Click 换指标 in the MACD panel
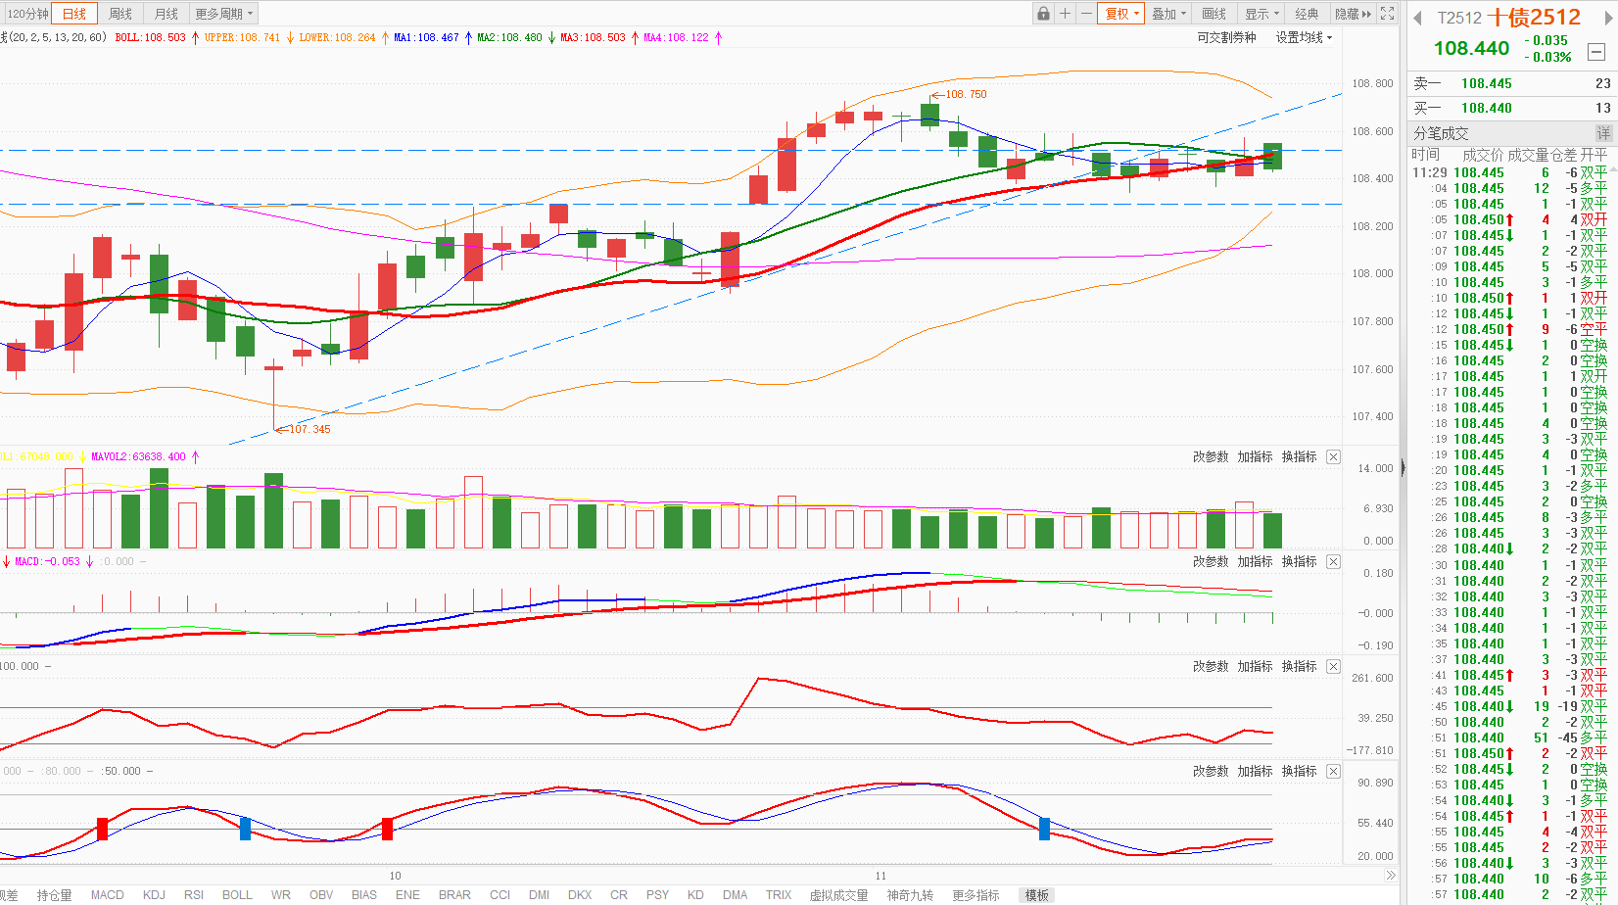1618x905 pixels. pyautogui.click(x=1300, y=561)
